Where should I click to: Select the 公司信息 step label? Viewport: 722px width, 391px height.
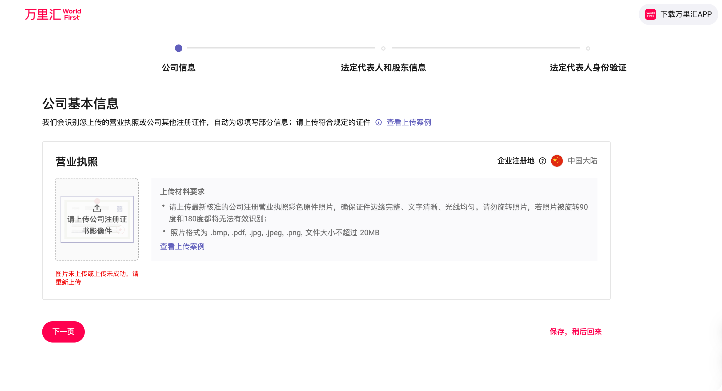[179, 67]
